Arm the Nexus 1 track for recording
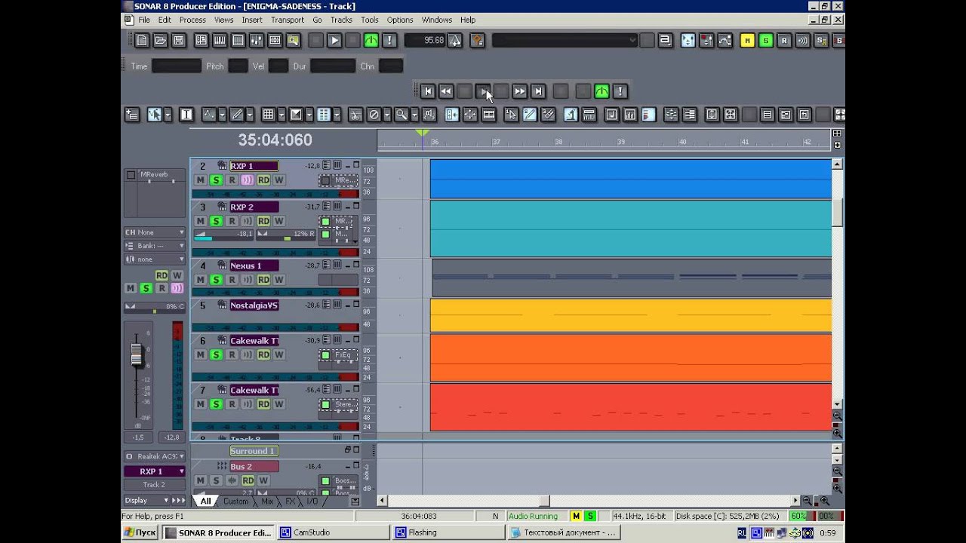 232,280
